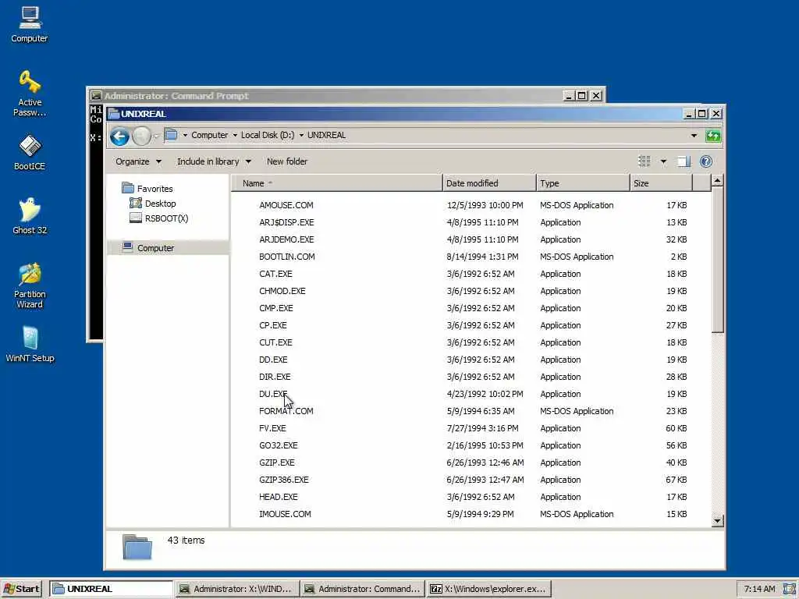Click Computer in the address breadcrumb

click(209, 135)
